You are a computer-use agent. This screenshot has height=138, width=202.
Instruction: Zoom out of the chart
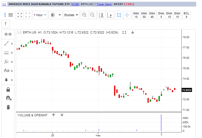point(92,15)
